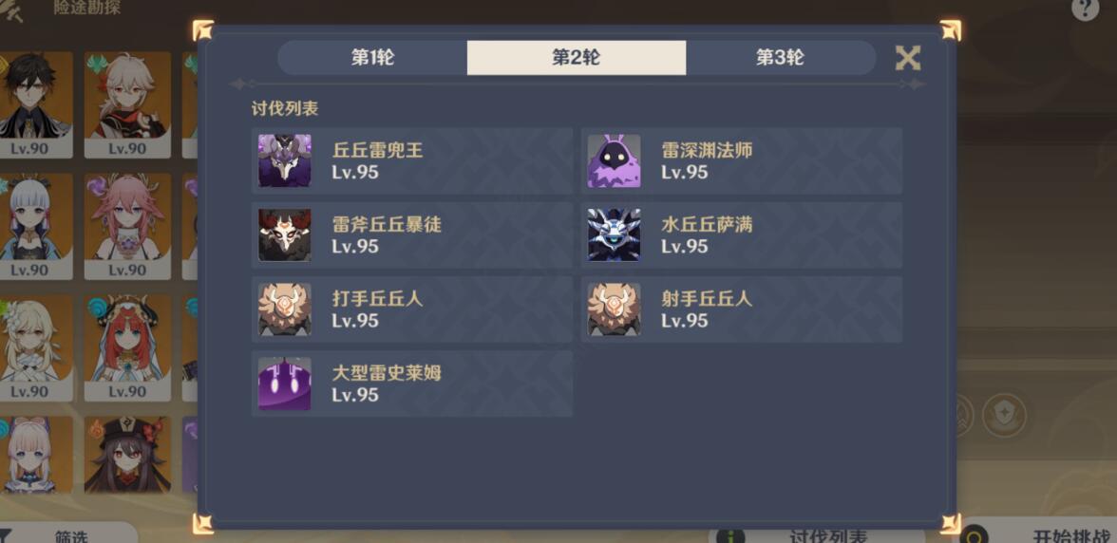
Task: Switch to the 第3轮 tab
Action: [x=781, y=58]
